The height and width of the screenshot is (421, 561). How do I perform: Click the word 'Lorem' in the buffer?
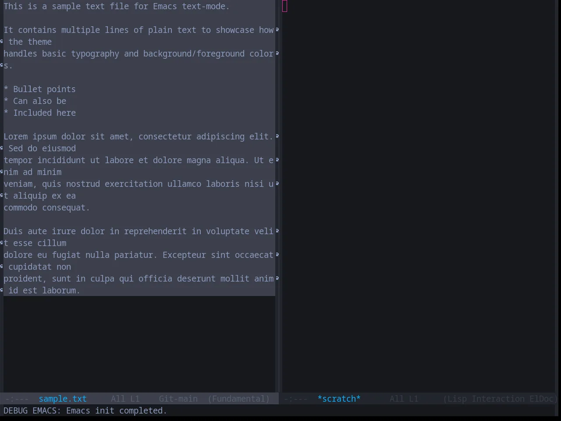tap(16, 136)
